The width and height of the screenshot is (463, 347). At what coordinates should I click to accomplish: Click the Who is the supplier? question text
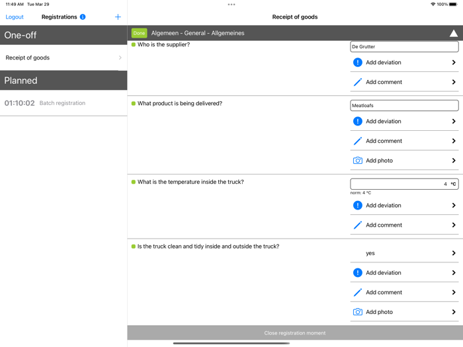[163, 44]
